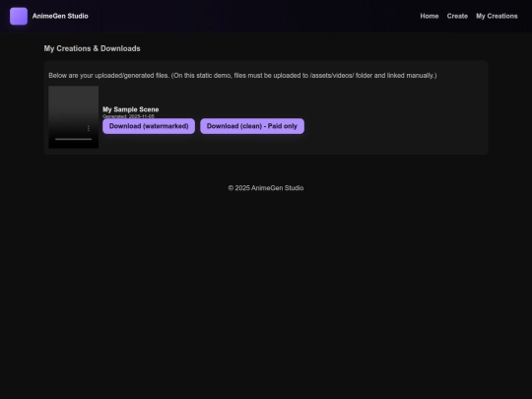
Task: Open the video three-dot options menu
Action: click(x=89, y=128)
